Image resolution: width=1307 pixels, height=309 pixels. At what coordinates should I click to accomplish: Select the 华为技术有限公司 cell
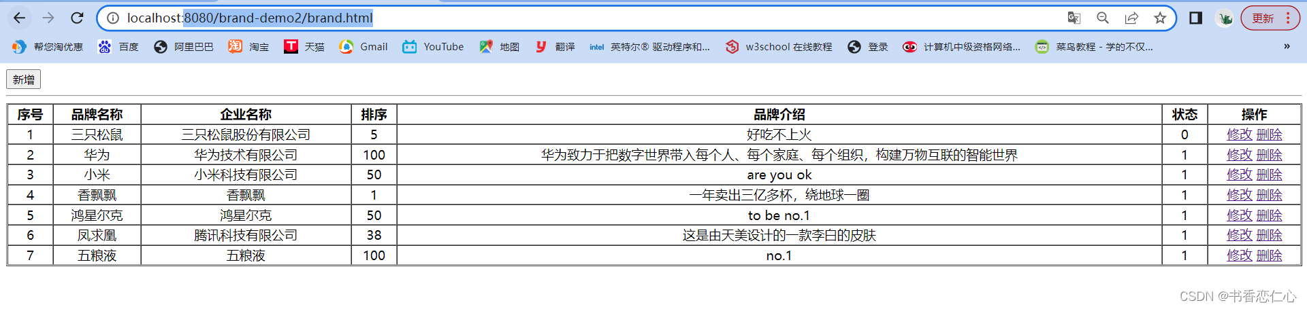point(246,155)
